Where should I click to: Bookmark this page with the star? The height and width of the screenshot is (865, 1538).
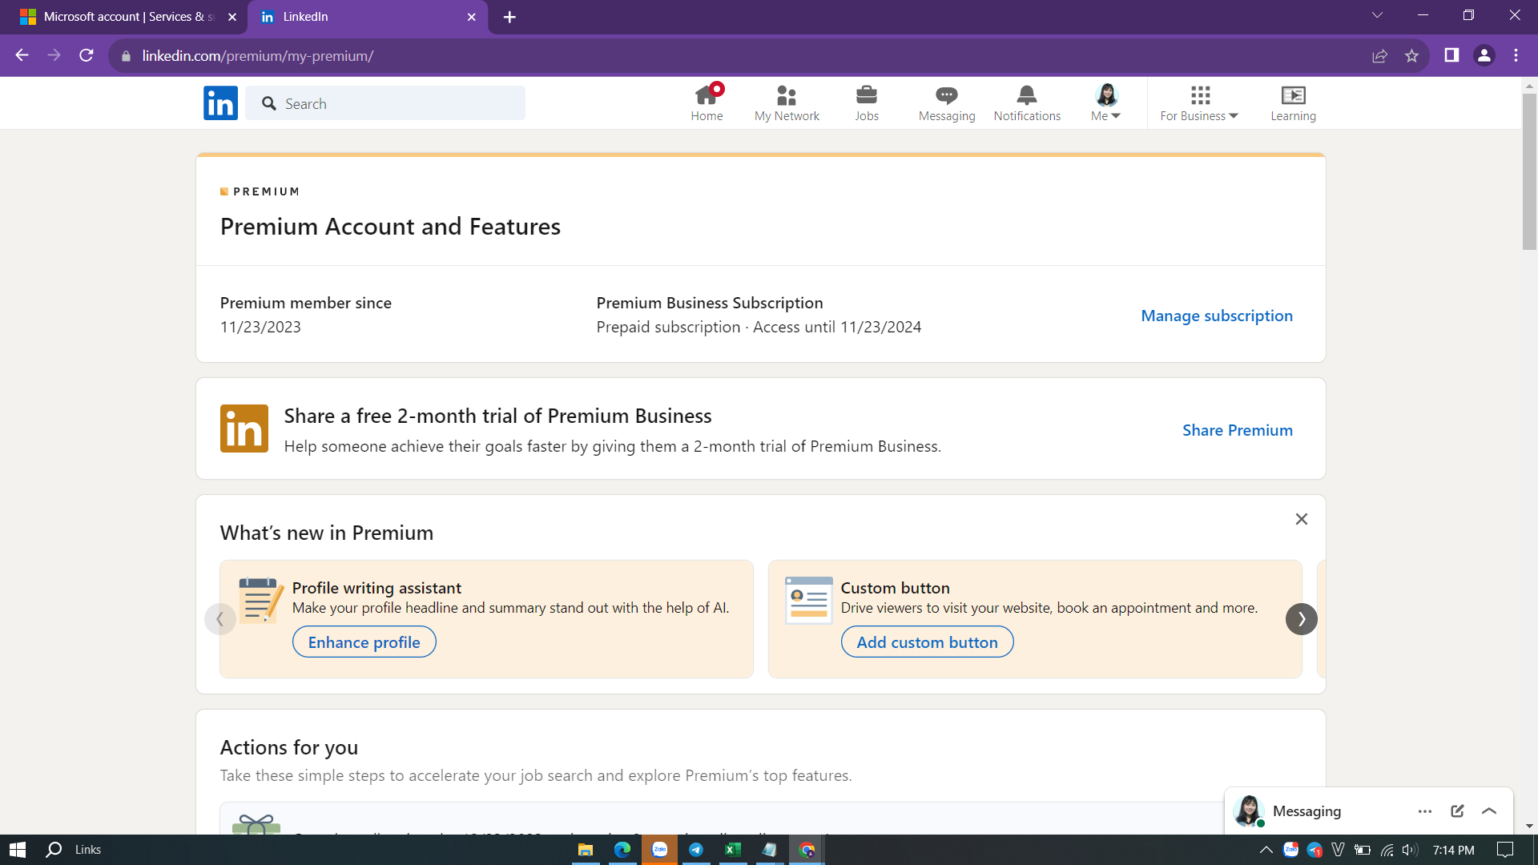coord(1411,55)
